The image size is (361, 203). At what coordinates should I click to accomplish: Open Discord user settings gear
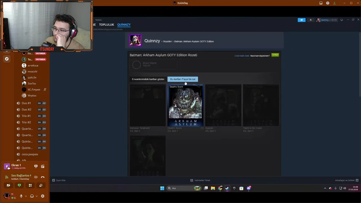[x=43, y=196]
